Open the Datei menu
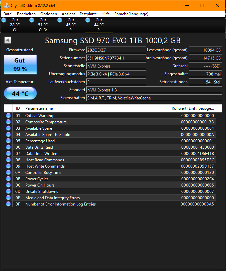Viewport: 226px width, 271px height. pos(8,14)
